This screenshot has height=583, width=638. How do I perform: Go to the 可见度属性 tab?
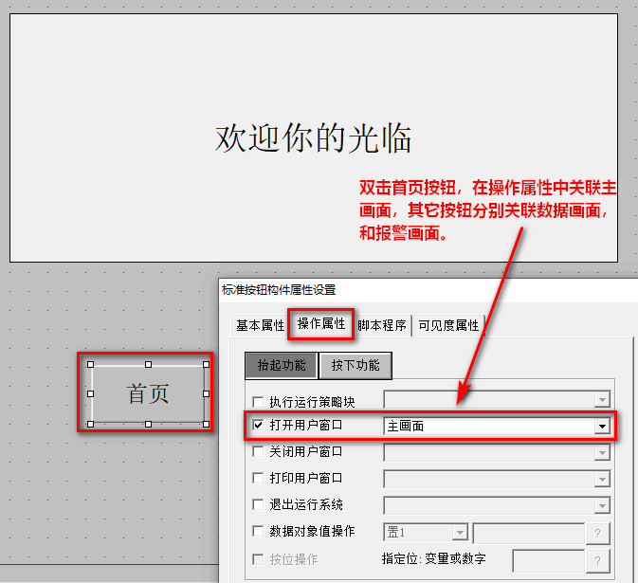pyautogui.click(x=448, y=325)
